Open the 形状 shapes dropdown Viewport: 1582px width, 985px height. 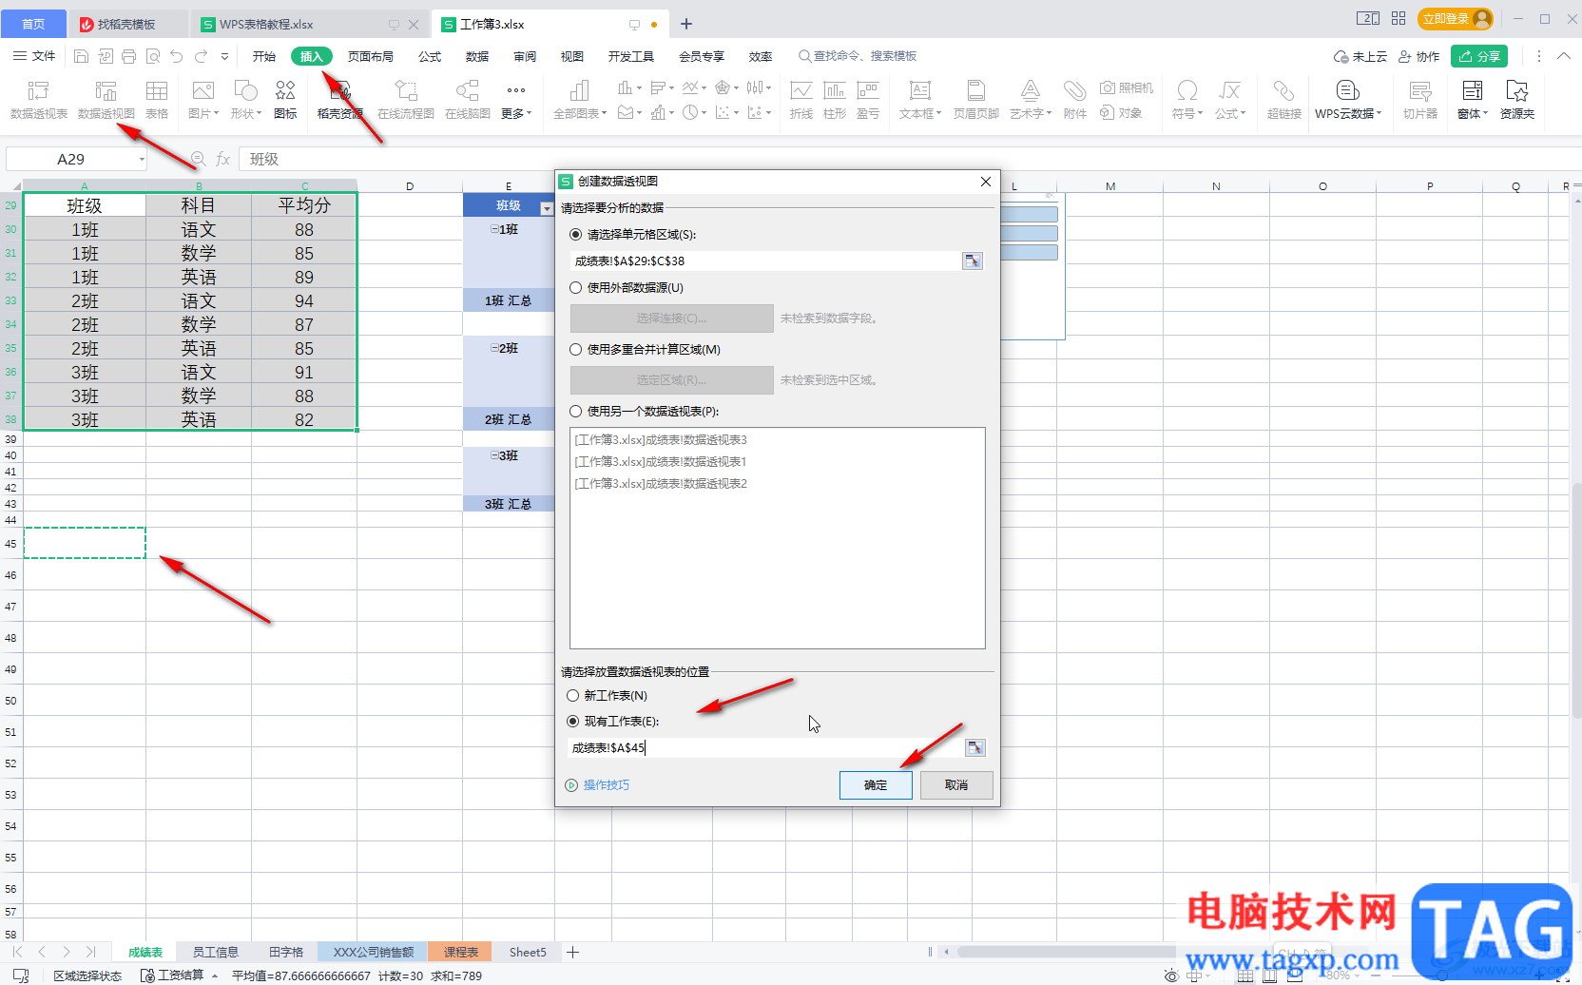click(x=246, y=113)
